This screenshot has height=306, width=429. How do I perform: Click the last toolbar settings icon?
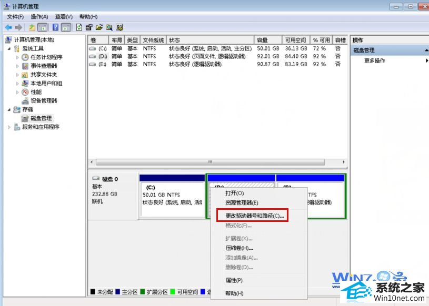(x=119, y=27)
